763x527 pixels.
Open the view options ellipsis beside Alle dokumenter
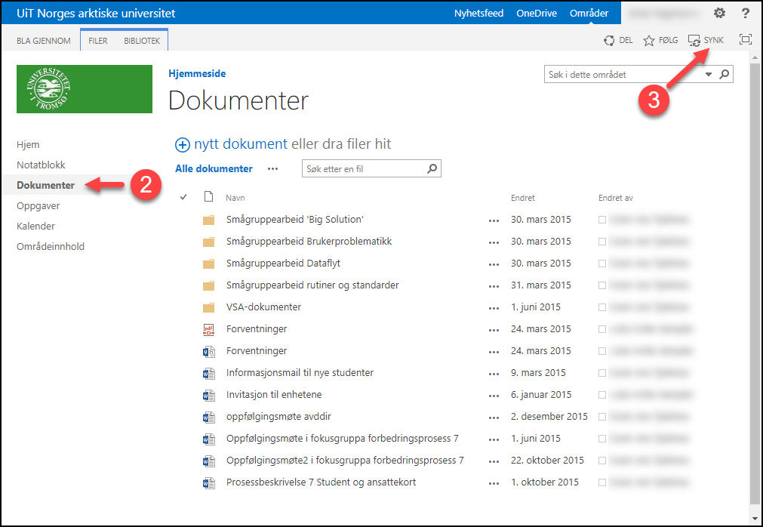(x=272, y=169)
